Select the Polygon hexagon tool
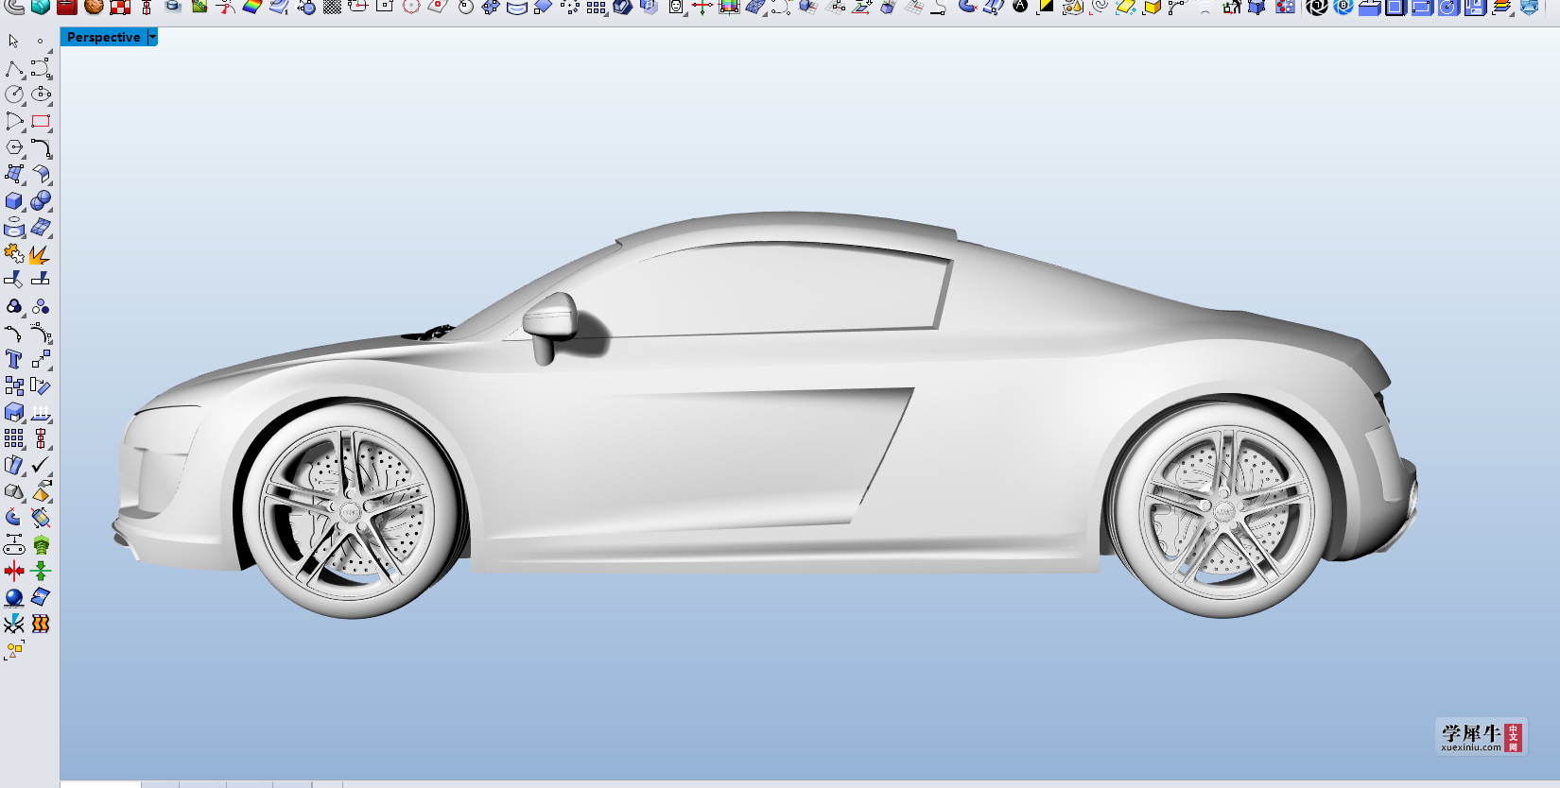Viewport: 1560px width, 788px height. [x=14, y=147]
